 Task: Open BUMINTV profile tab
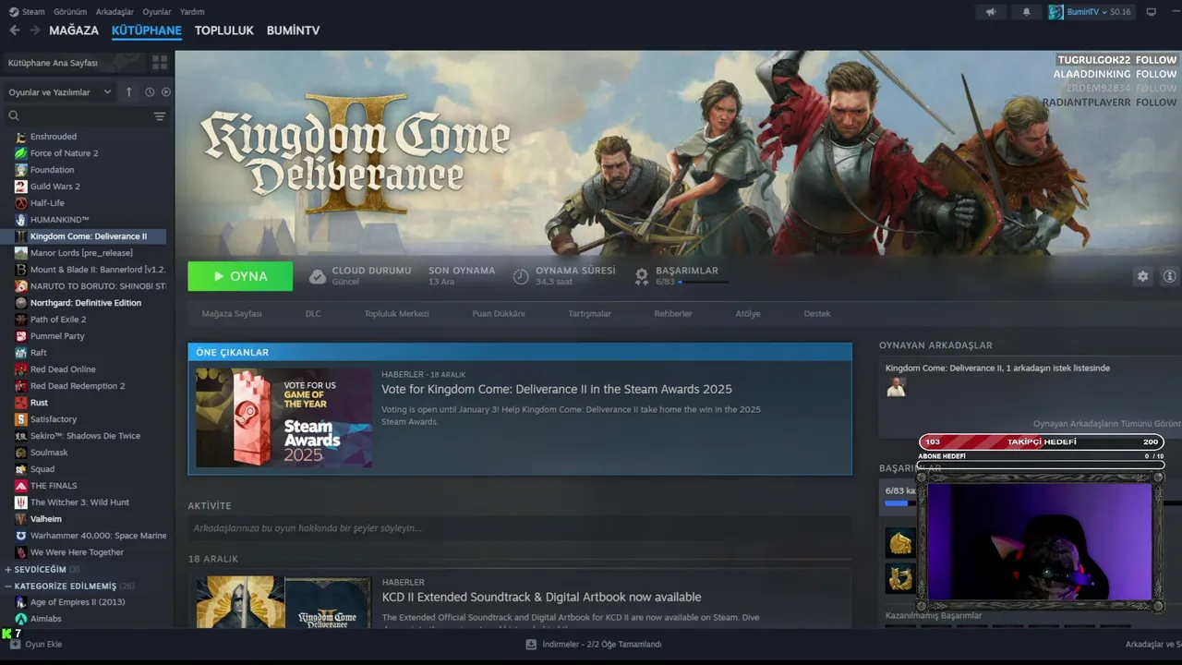click(x=293, y=30)
